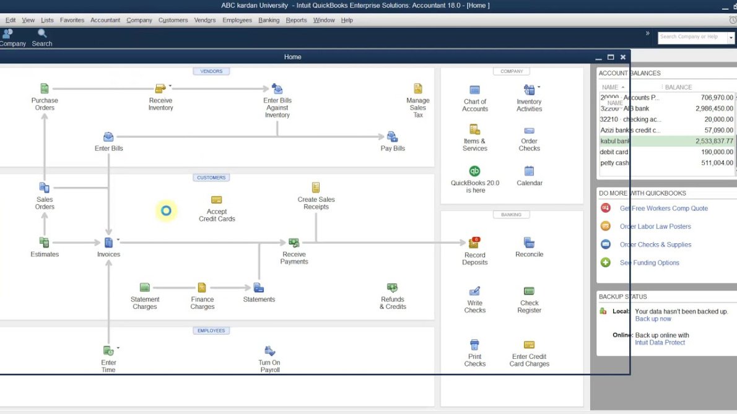Select the petty cash balance row
The image size is (737, 414).
tap(666, 163)
